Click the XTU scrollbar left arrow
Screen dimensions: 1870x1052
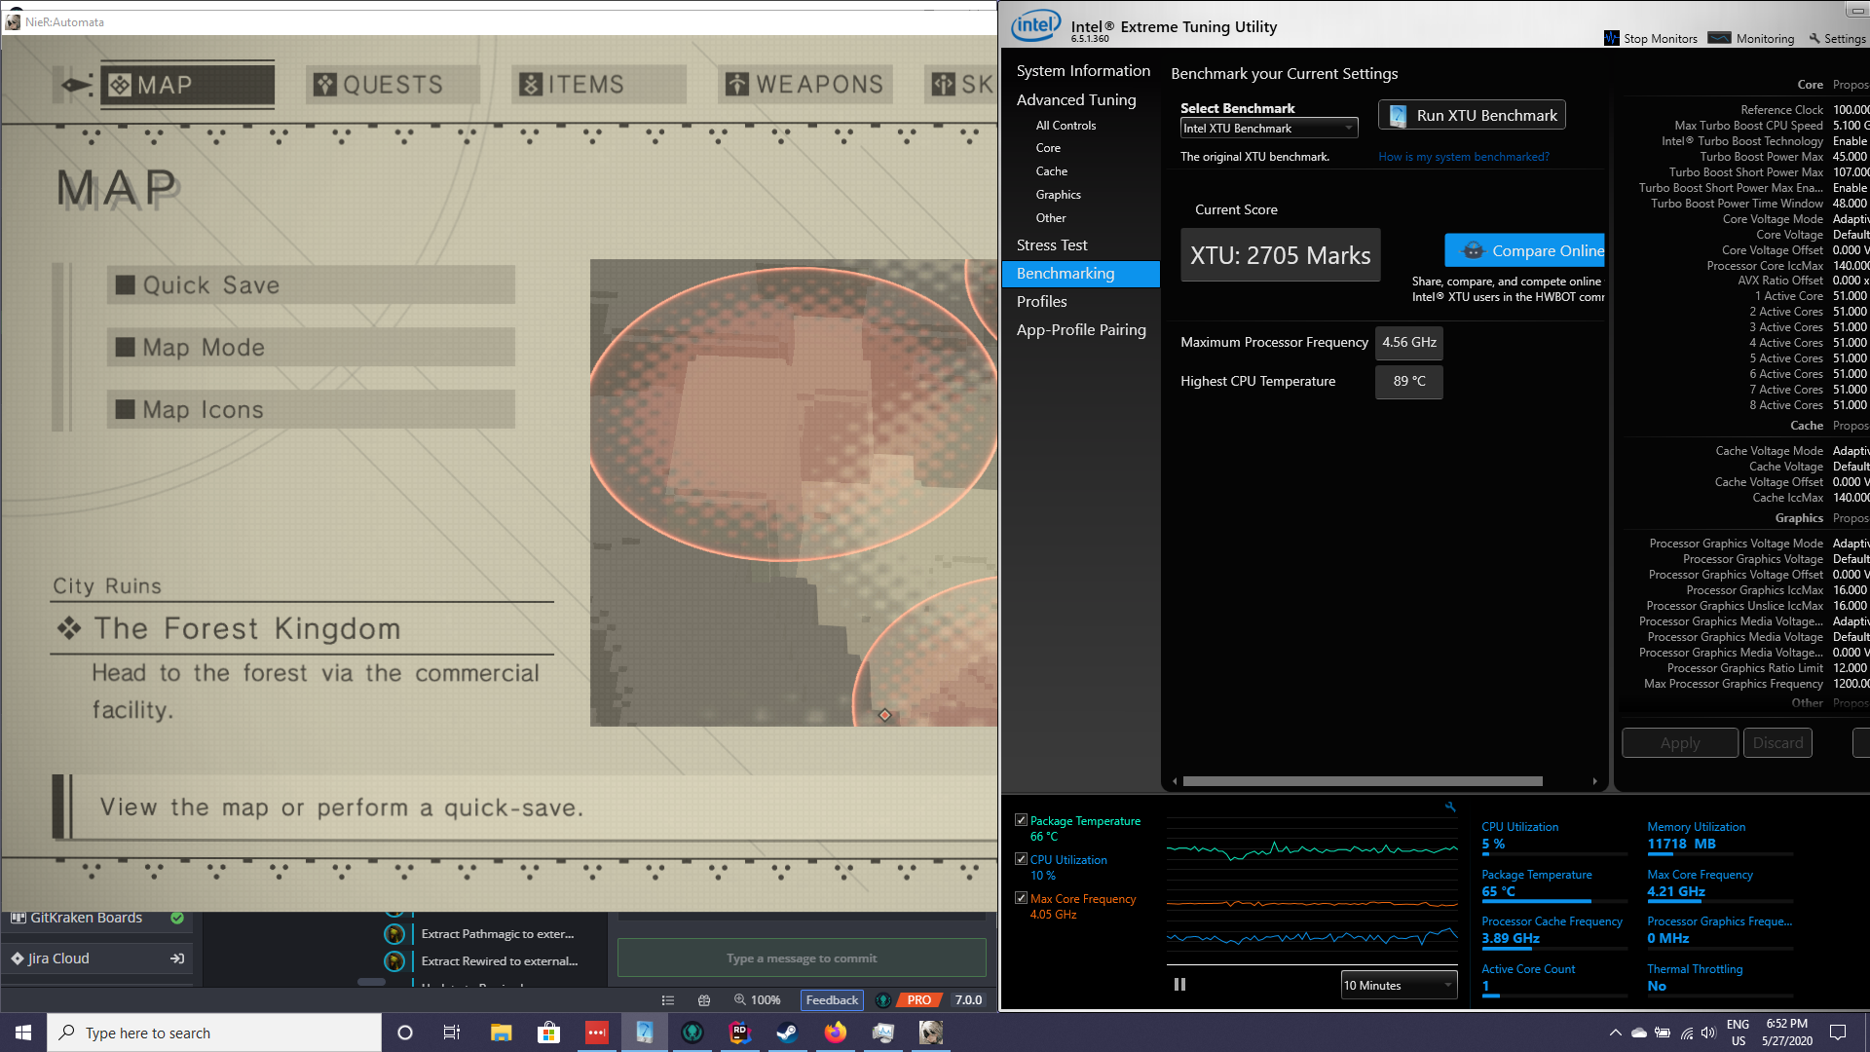coord(1175,781)
